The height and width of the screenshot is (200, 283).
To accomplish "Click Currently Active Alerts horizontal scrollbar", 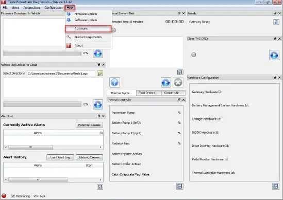I will [x=54, y=147].
